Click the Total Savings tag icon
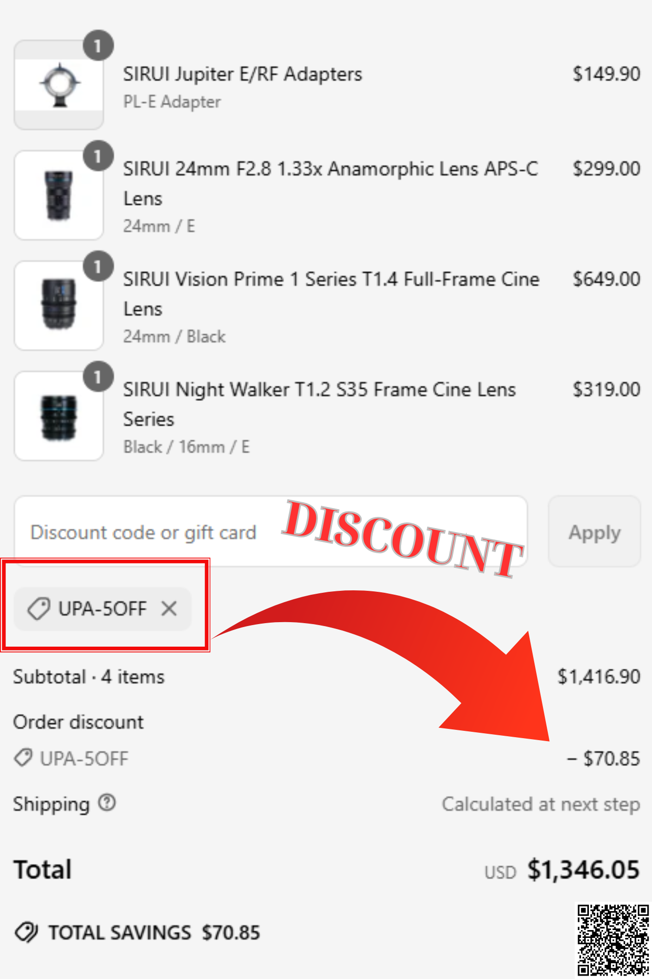The height and width of the screenshot is (979, 652). click(26, 932)
